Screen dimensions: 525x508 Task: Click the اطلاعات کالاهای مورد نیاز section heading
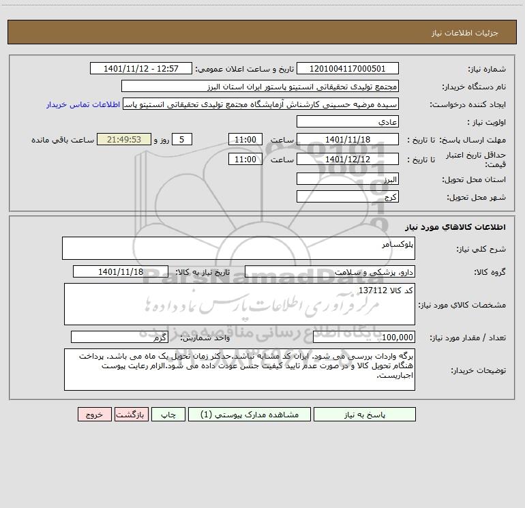click(455, 227)
